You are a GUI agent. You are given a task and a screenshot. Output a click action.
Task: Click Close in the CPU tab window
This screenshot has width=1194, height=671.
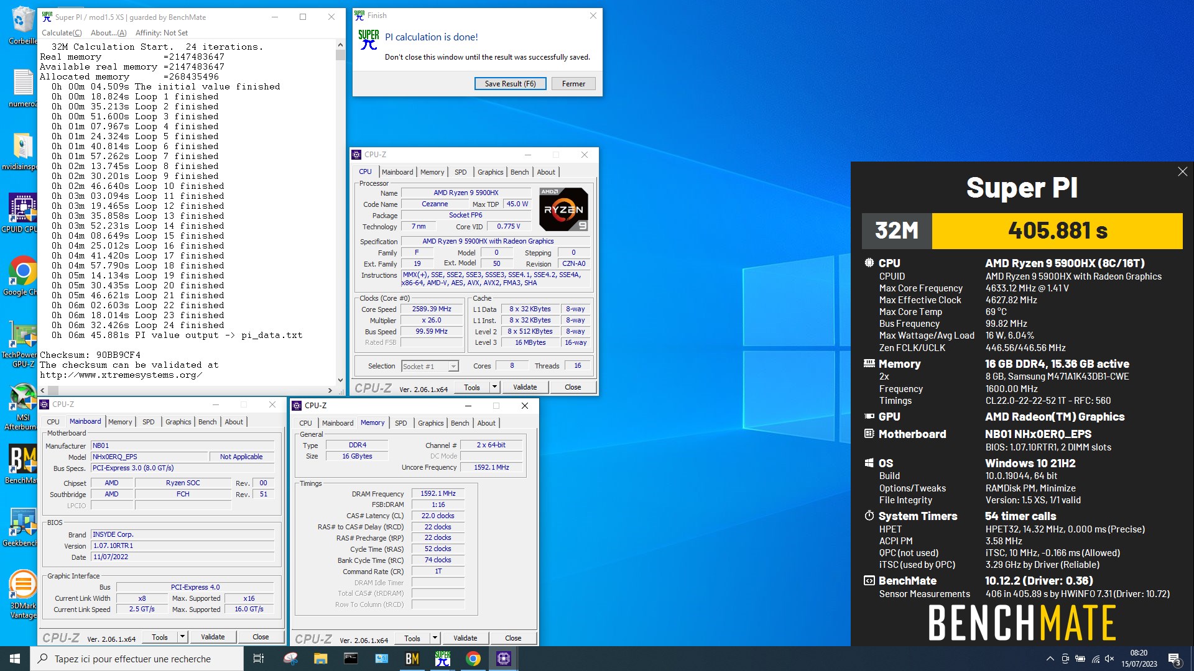click(x=573, y=387)
